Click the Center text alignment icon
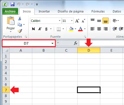Screen dimensions: 124x105 [x=99, y=29]
